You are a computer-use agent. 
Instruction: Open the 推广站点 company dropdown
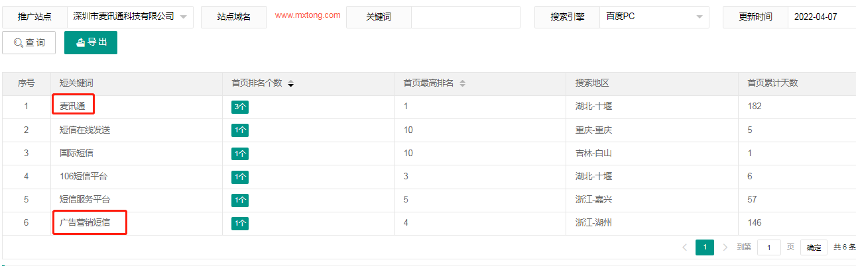tap(129, 17)
